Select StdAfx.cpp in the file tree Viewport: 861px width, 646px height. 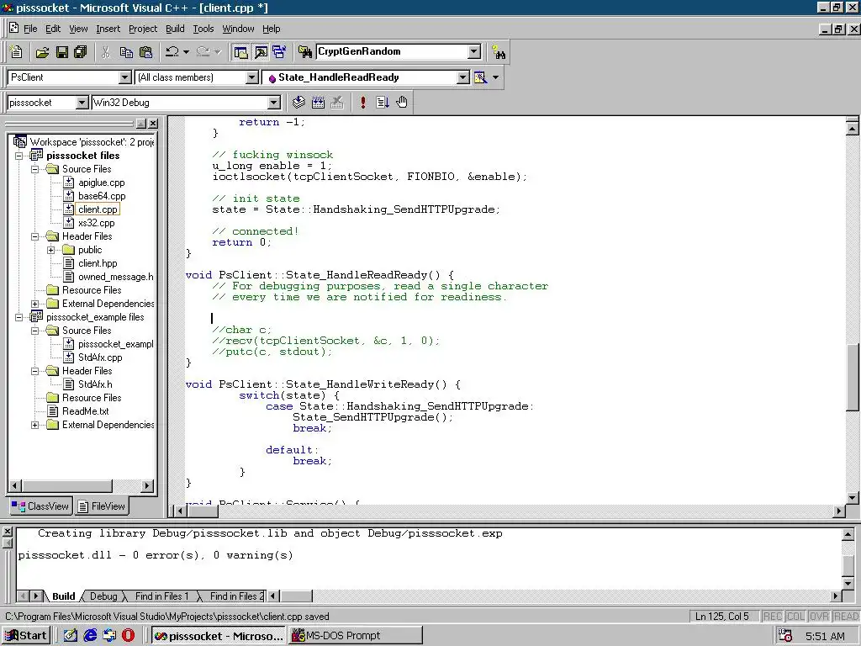point(100,357)
